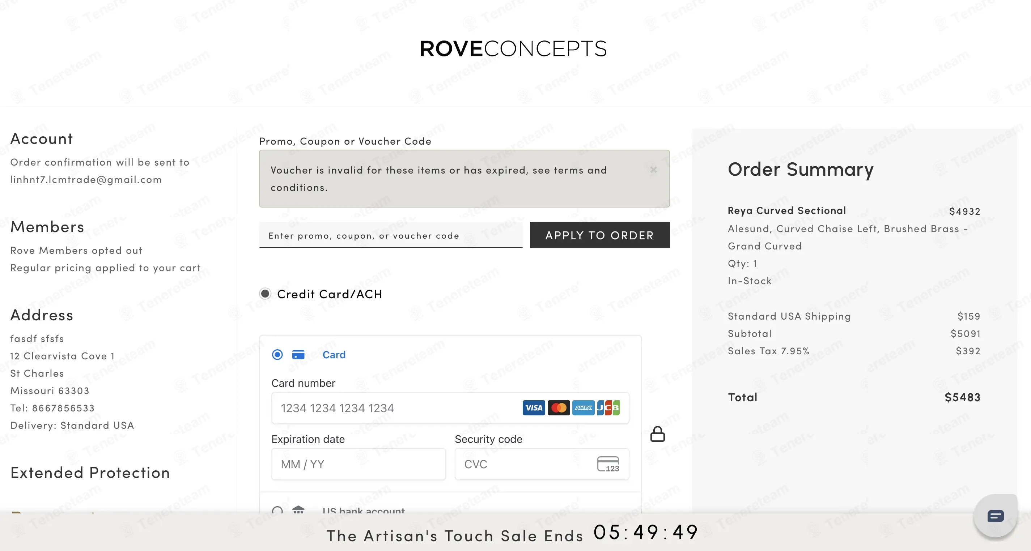The image size is (1031, 551).
Task: Go to the ROVECONCEPTS home logo
Action: point(513,49)
